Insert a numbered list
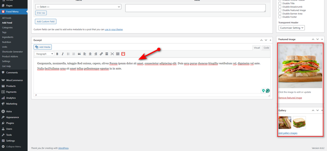Screen dimensions: 327x151 coord(74,54)
